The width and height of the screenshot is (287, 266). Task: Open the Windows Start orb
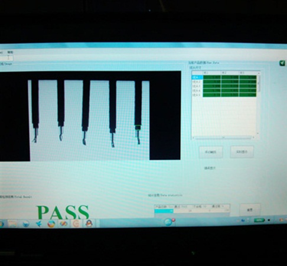pos(1,224)
